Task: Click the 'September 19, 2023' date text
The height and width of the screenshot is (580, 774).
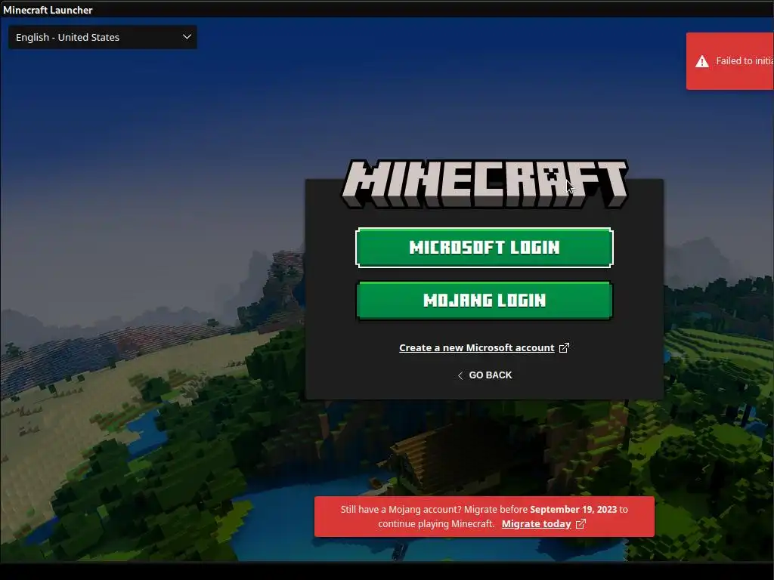Action: coord(573,510)
